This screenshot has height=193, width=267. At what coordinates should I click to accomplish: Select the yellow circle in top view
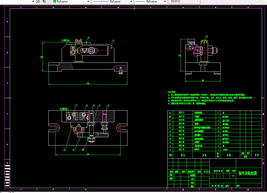pyautogui.click(x=79, y=130)
